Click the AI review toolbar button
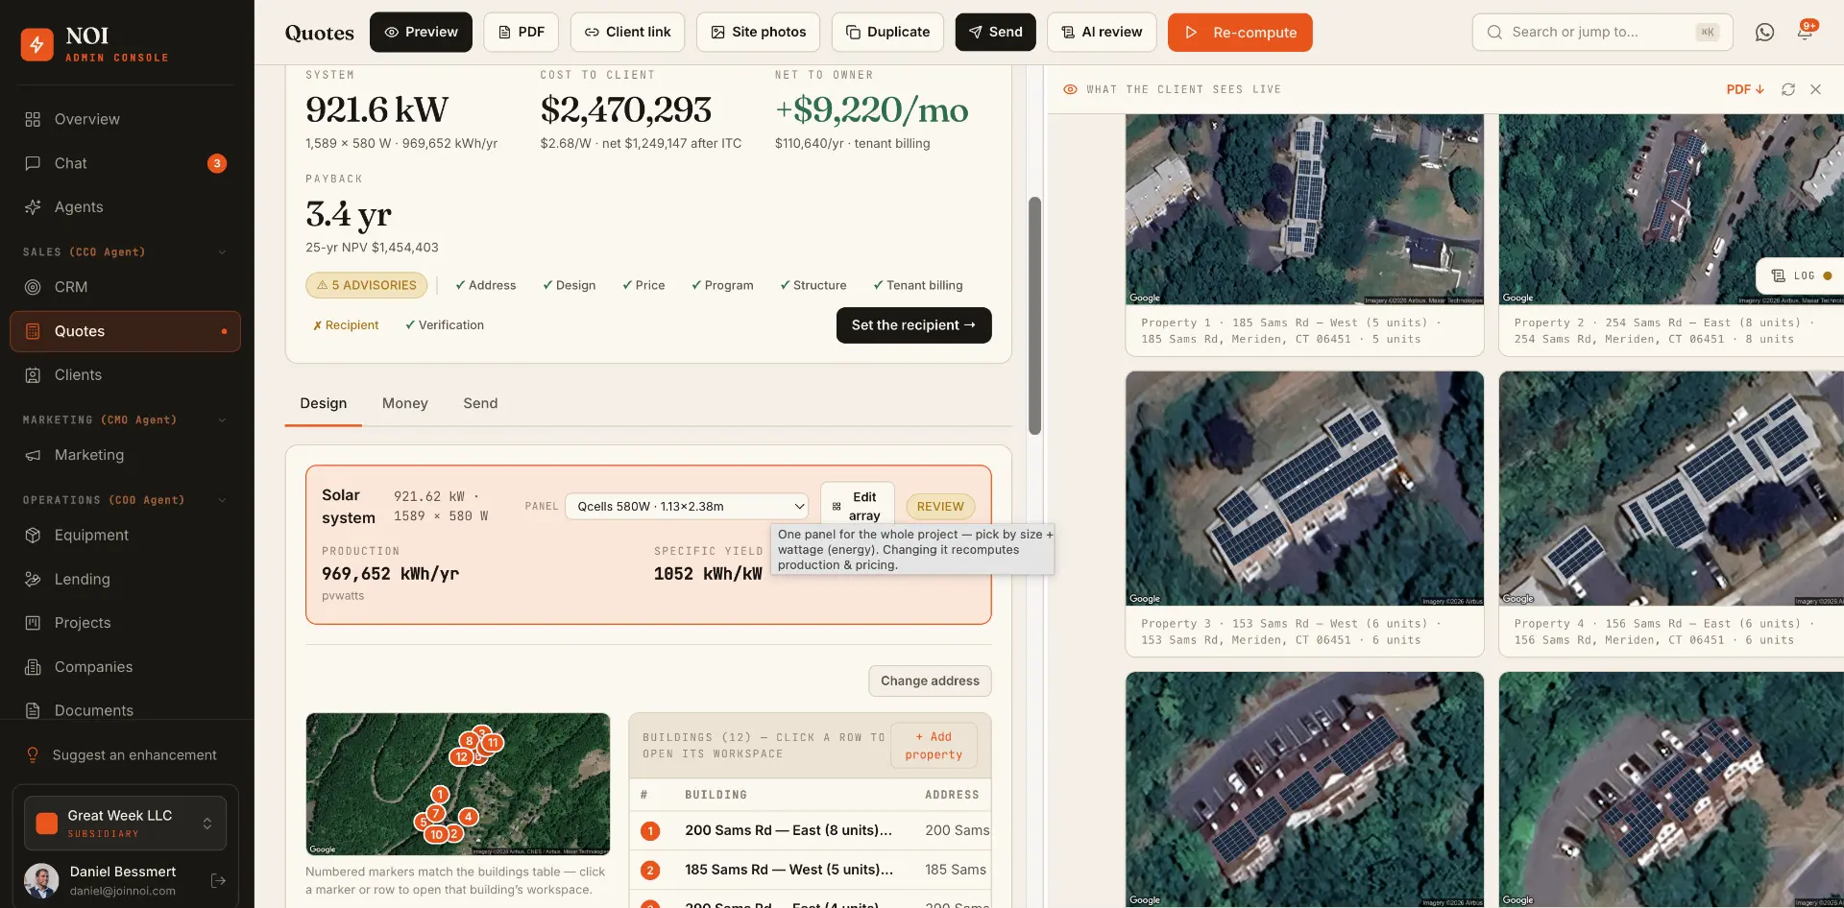The width and height of the screenshot is (1844, 908). [1102, 33]
